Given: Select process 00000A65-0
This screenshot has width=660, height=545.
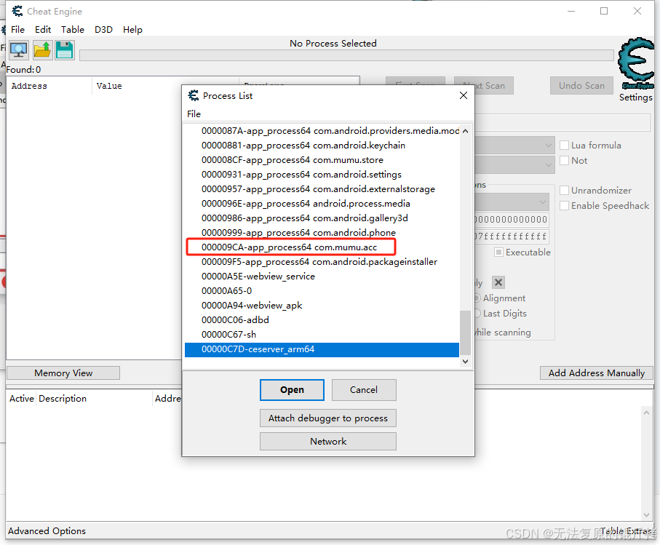Looking at the screenshot, I should (322, 291).
